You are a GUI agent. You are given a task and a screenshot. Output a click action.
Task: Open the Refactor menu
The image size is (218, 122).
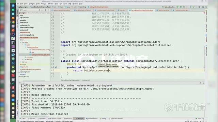click(x=50, y=4)
